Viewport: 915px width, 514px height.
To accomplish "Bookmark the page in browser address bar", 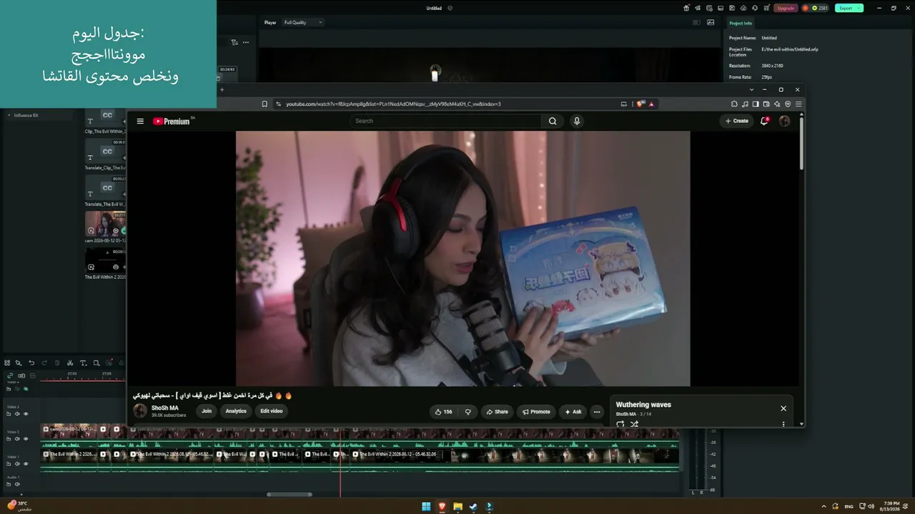I will coord(264,104).
